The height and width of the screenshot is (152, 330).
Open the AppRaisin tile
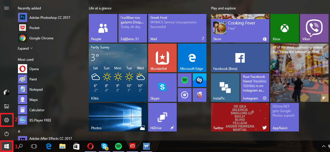pyautogui.click(x=285, y=117)
